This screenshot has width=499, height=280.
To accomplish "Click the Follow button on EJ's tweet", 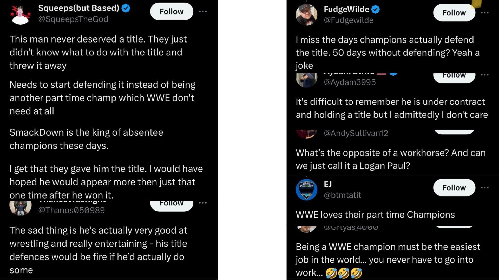I will [454, 188].
